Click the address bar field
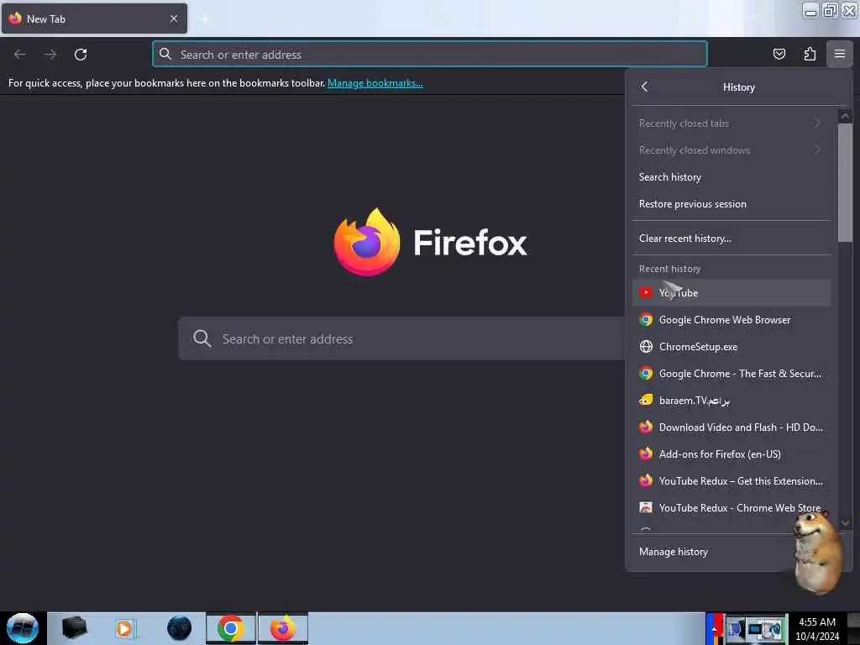 (429, 55)
